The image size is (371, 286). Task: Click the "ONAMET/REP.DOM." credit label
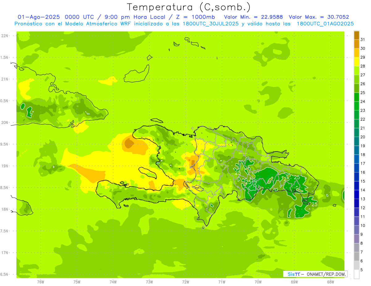(326, 274)
